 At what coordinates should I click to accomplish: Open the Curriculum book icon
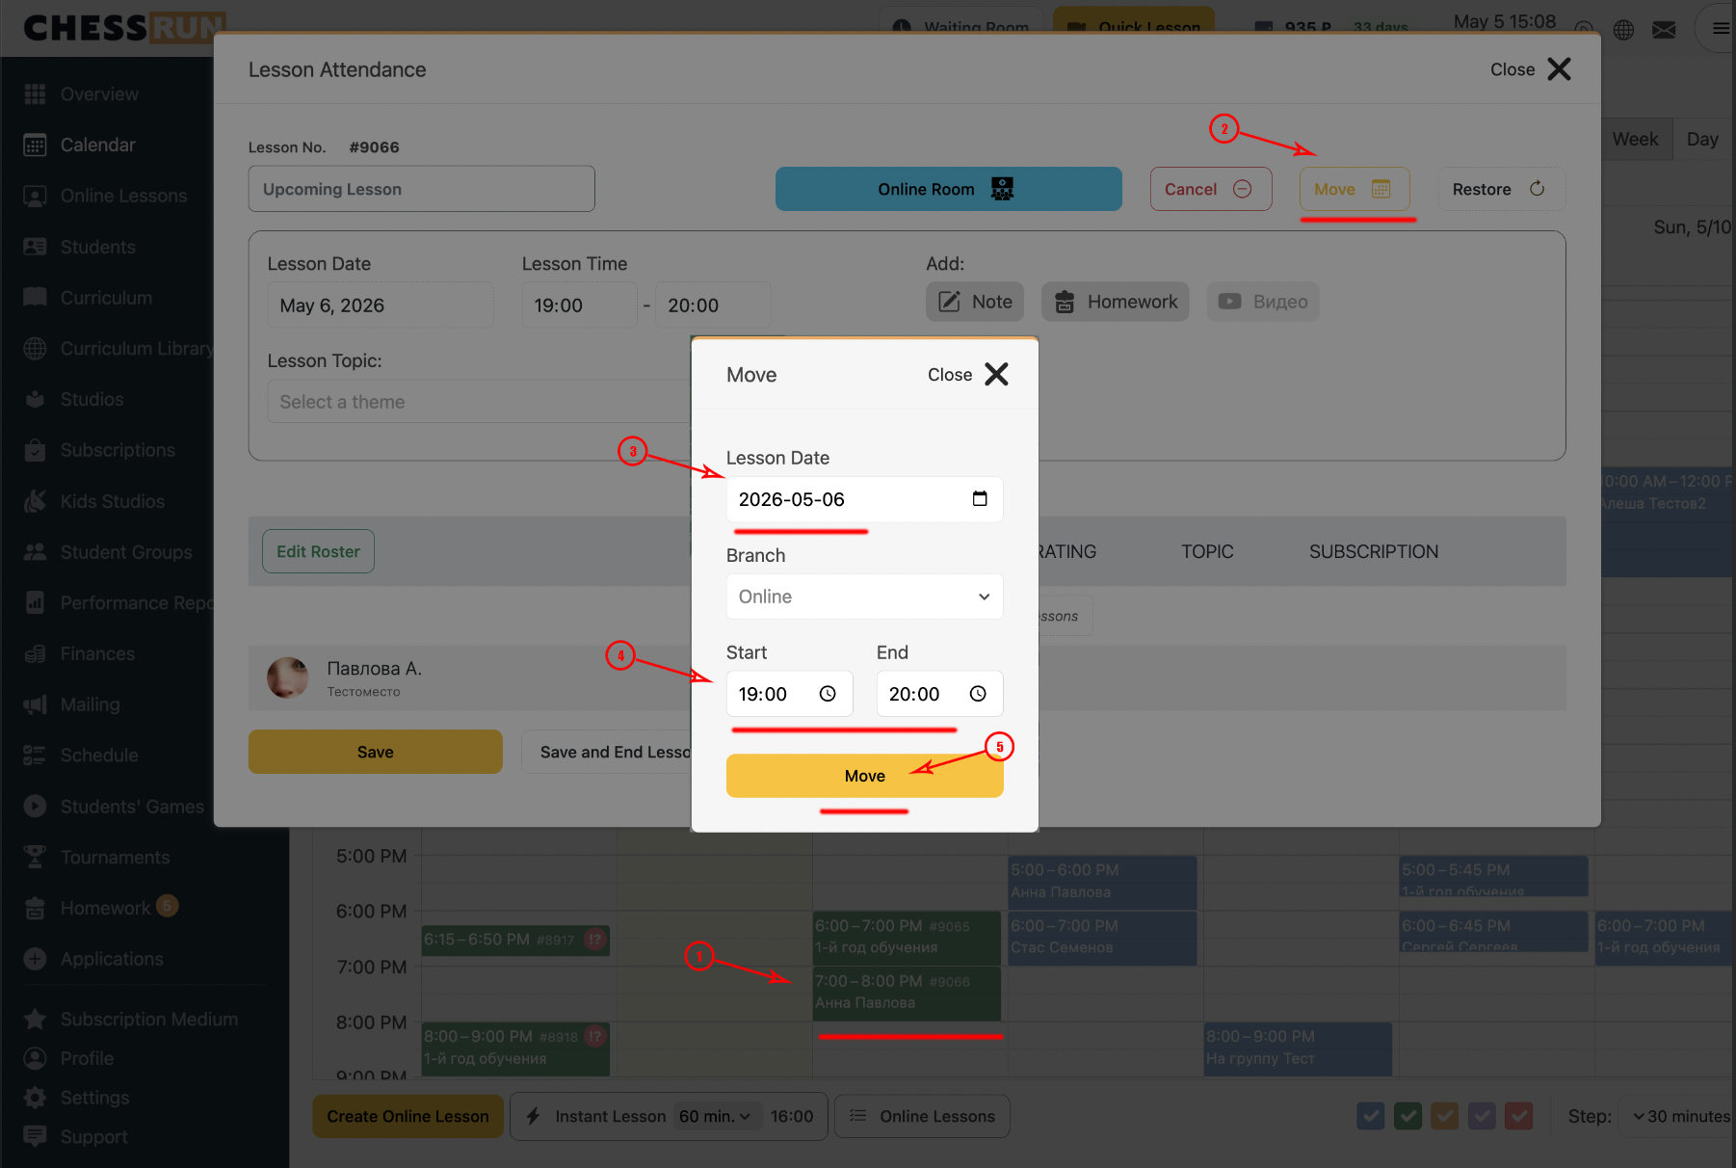(35, 297)
